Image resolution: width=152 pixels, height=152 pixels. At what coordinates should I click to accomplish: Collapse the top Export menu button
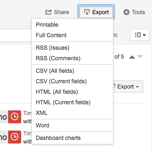[x=96, y=12]
